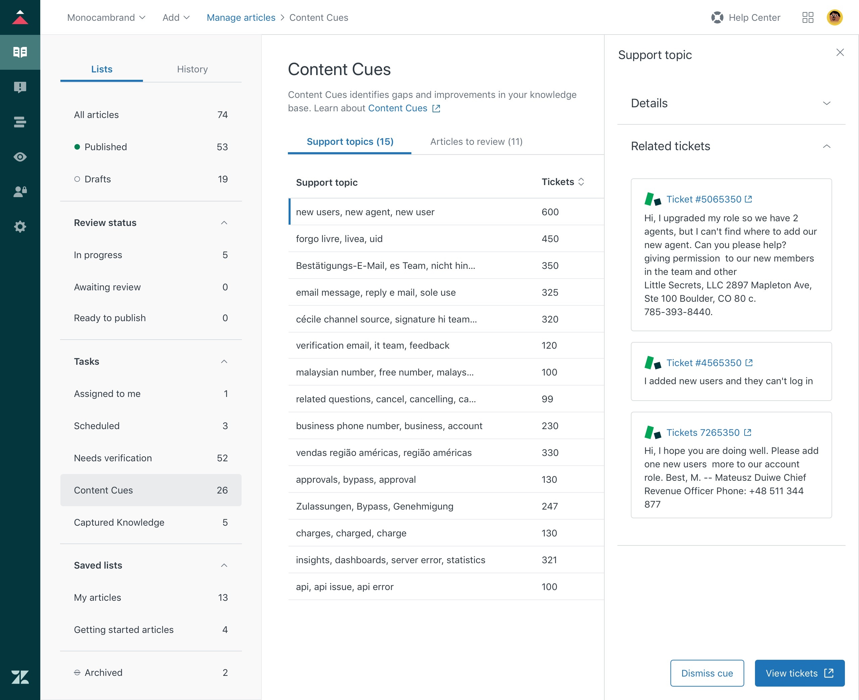The height and width of the screenshot is (700, 859).
Task: Switch to the Articles to review tab
Action: (476, 141)
